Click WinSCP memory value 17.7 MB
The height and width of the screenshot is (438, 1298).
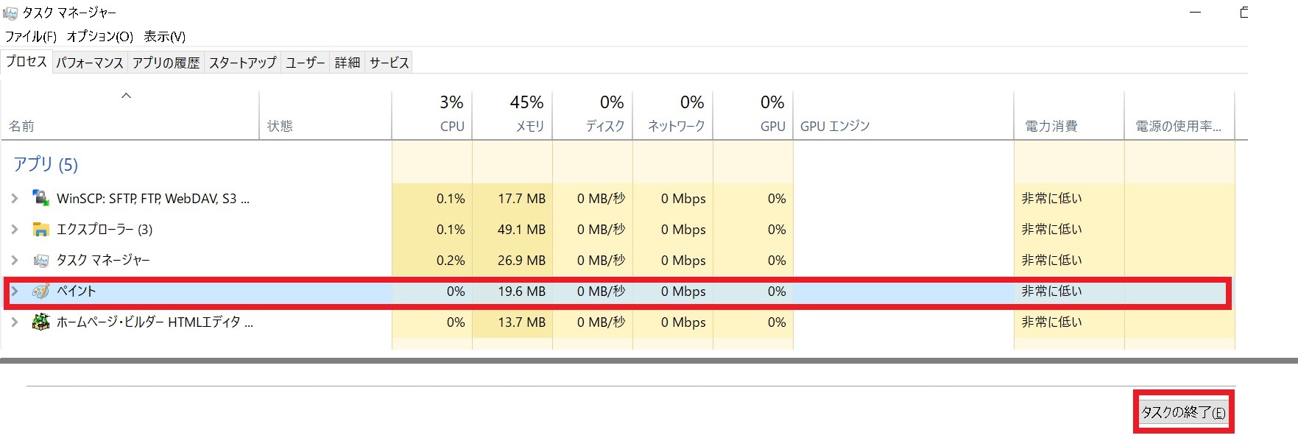[x=521, y=198]
